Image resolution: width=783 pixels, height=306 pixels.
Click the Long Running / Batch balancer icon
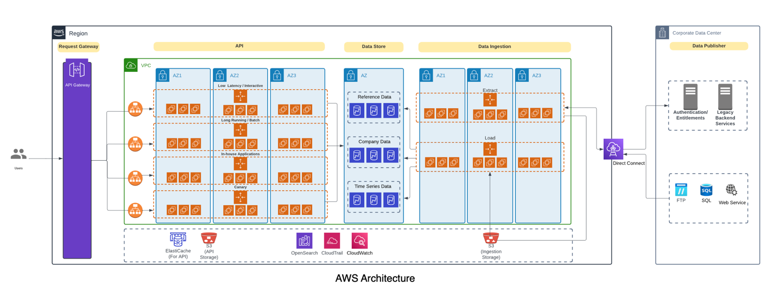[x=241, y=130]
